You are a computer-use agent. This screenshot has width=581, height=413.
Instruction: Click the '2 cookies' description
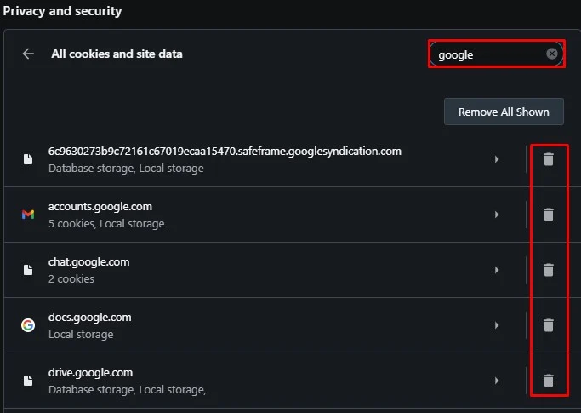click(71, 279)
